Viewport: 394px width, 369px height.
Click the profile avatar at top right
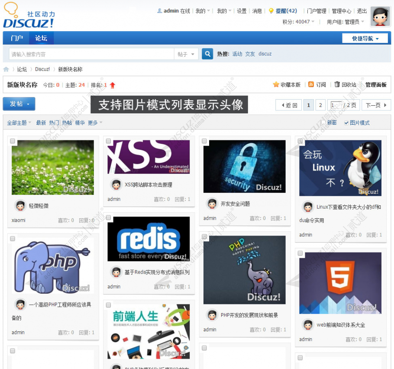coord(380,16)
